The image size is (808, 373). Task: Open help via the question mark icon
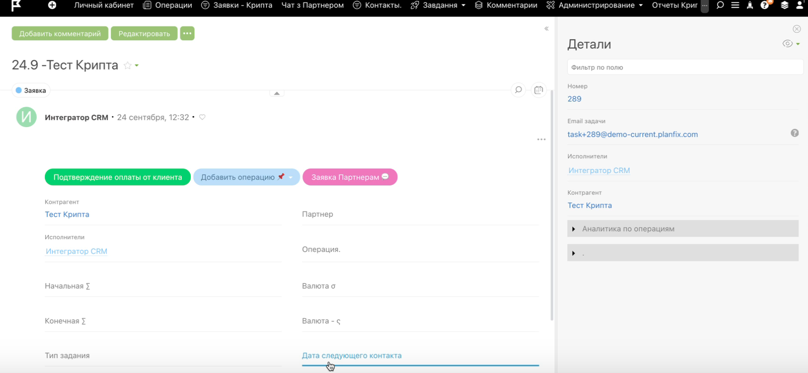765,5
